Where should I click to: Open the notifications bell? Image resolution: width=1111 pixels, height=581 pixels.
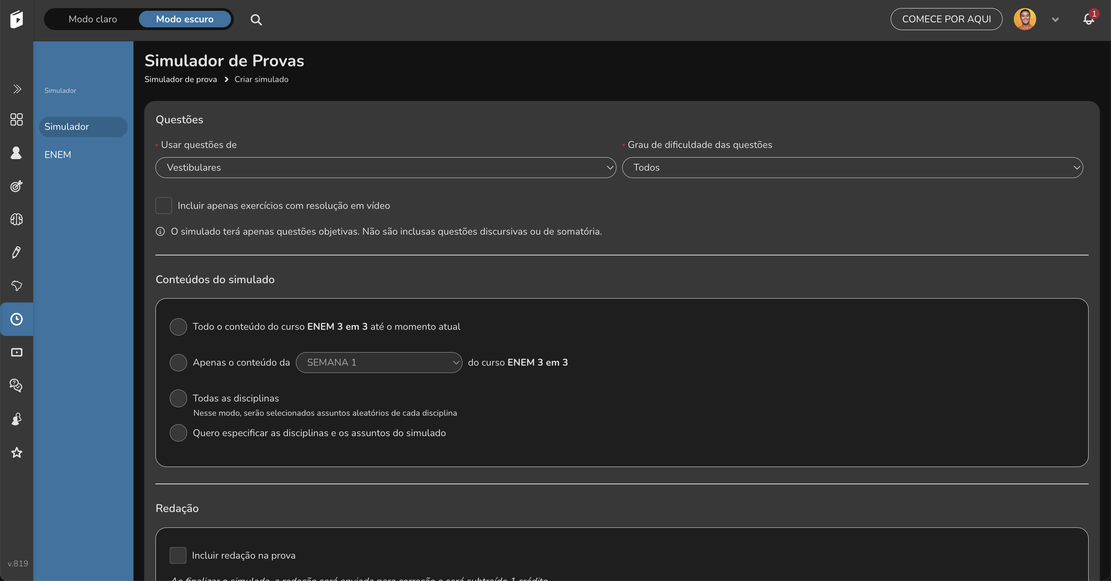click(x=1089, y=19)
